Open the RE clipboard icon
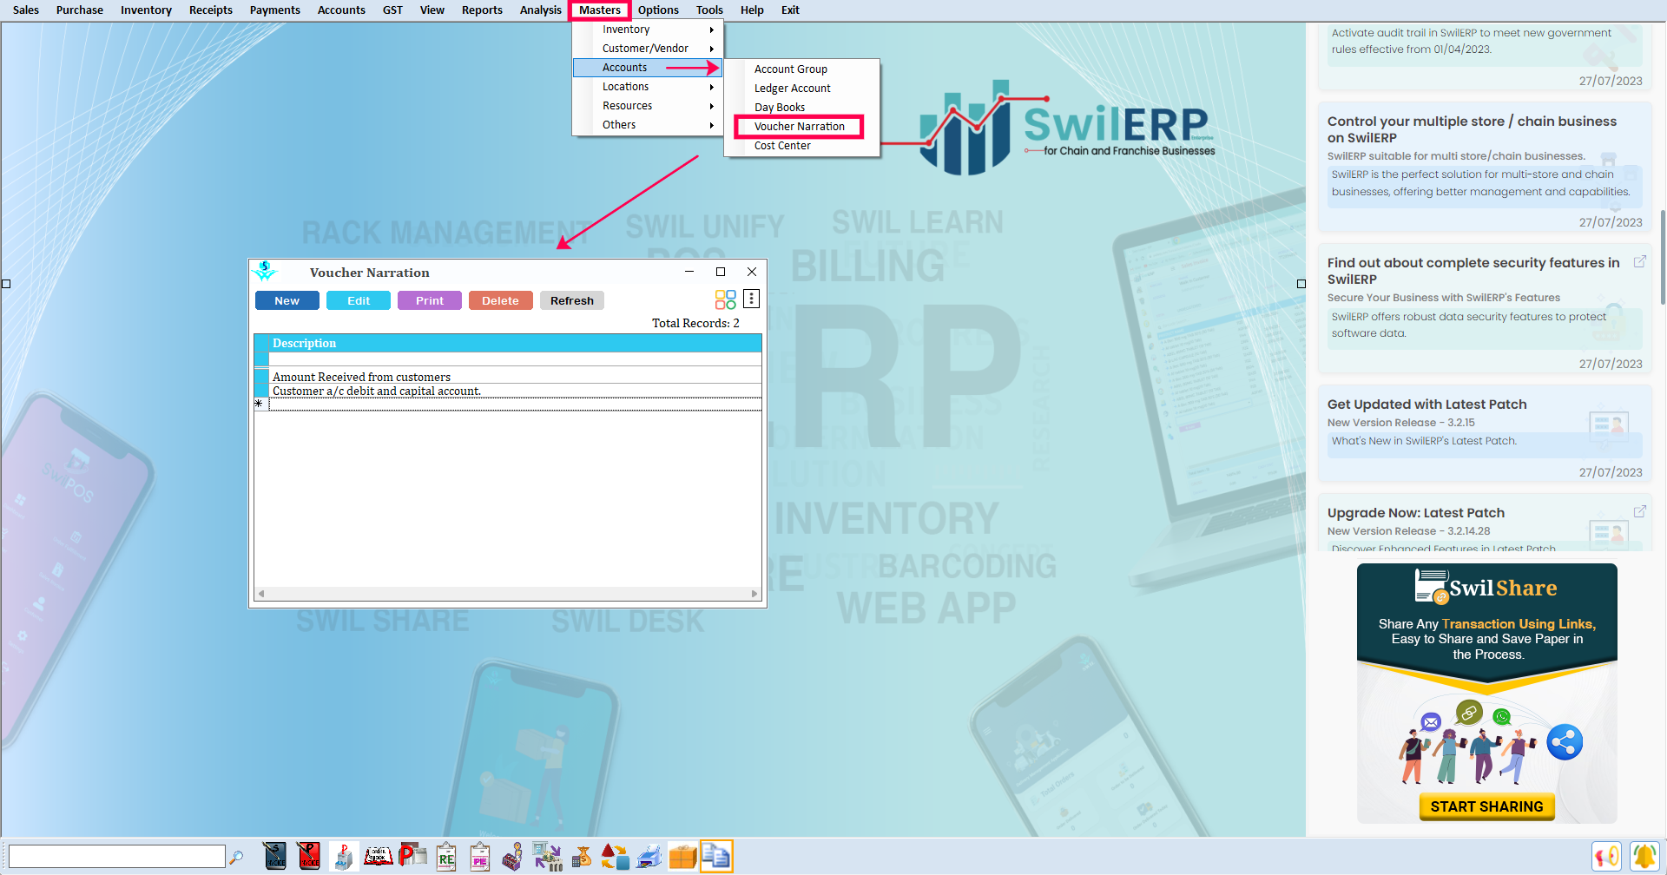Viewport: 1667px width, 875px height. pyautogui.click(x=446, y=857)
